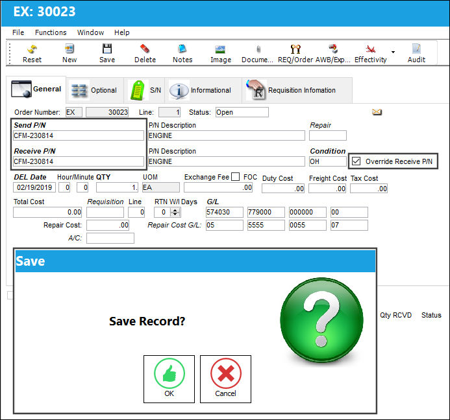Click the Delete eraser icon

pyautogui.click(x=145, y=49)
